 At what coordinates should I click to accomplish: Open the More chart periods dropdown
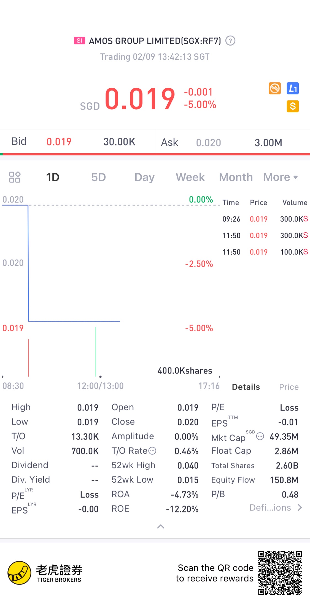tap(281, 177)
